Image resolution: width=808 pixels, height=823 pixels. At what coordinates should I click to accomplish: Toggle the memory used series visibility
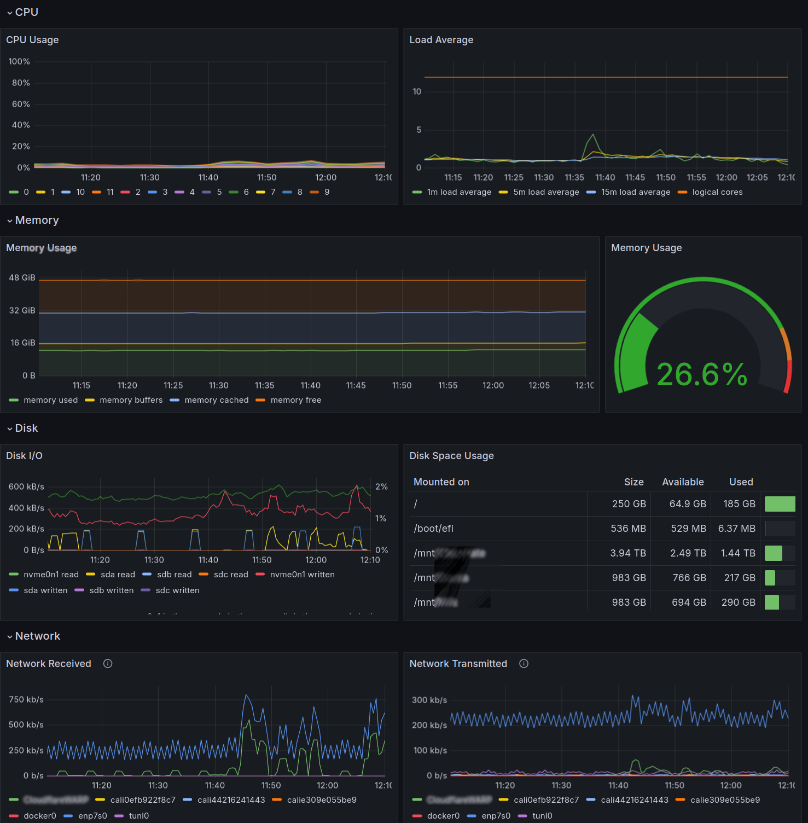pos(50,399)
